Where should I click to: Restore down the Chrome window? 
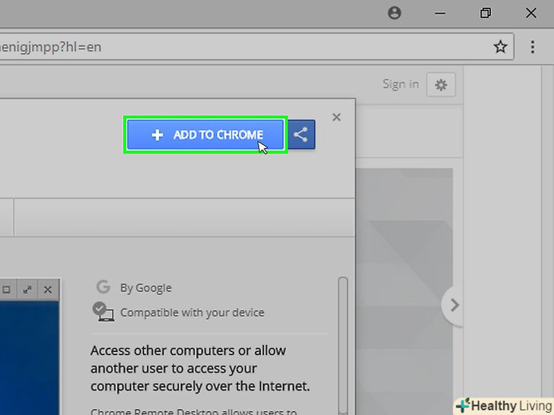pyautogui.click(x=486, y=14)
